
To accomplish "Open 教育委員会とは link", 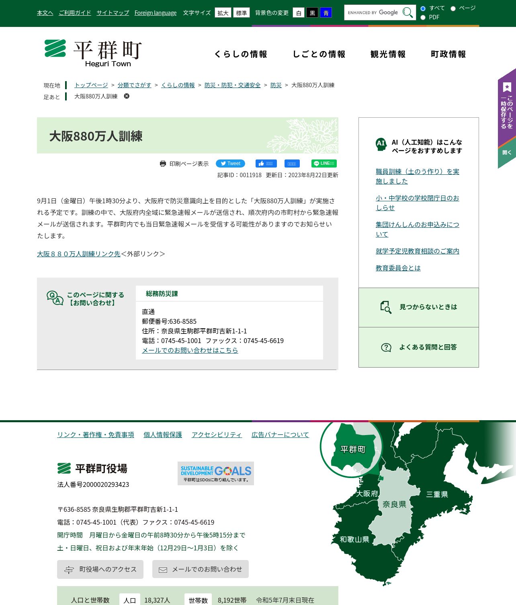I will coord(398,268).
